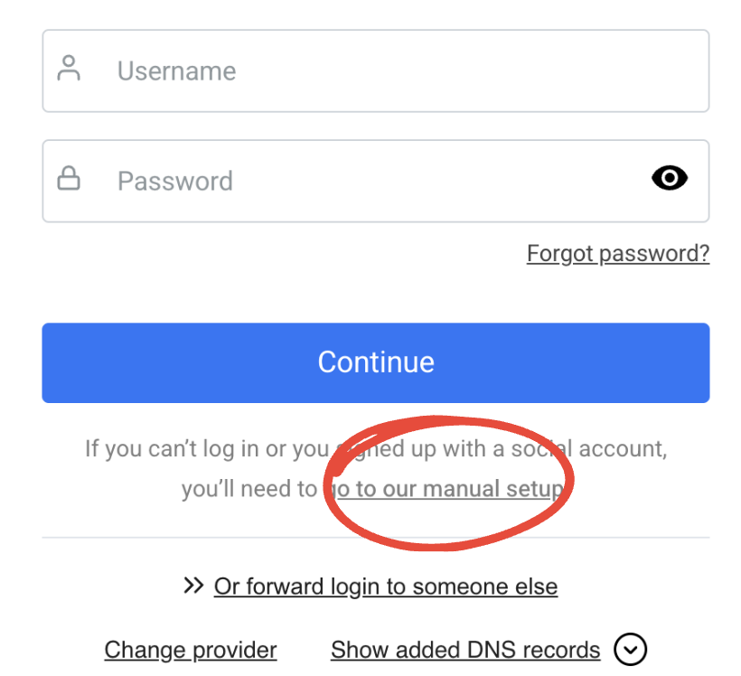Click empty area inside the Username box
Screen dimensions: 741x676
pos(473,70)
